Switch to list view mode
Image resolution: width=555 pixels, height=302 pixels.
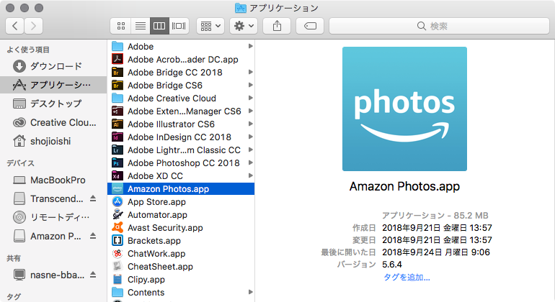pyautogui.click(x=141, y=26)
